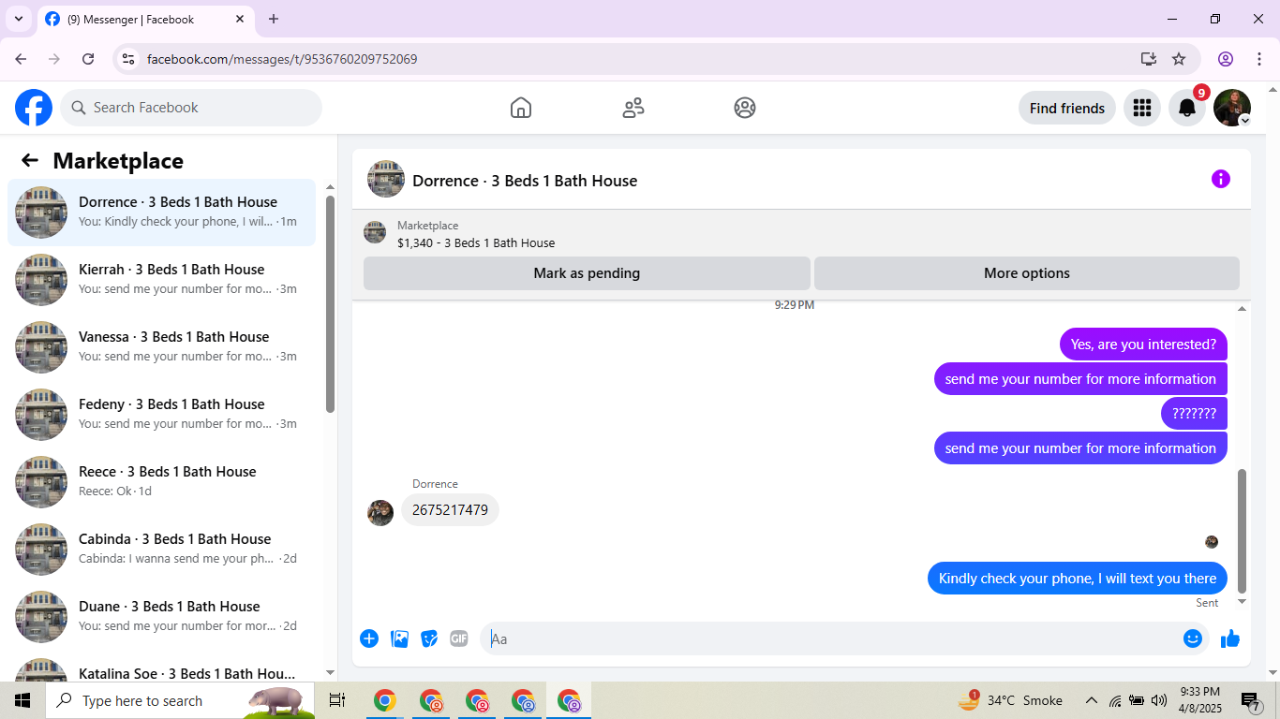The height and width of the screenshot is (719, 1280).
Task: Open Katalina Soe conversation
Action: [x=161, y=667]
